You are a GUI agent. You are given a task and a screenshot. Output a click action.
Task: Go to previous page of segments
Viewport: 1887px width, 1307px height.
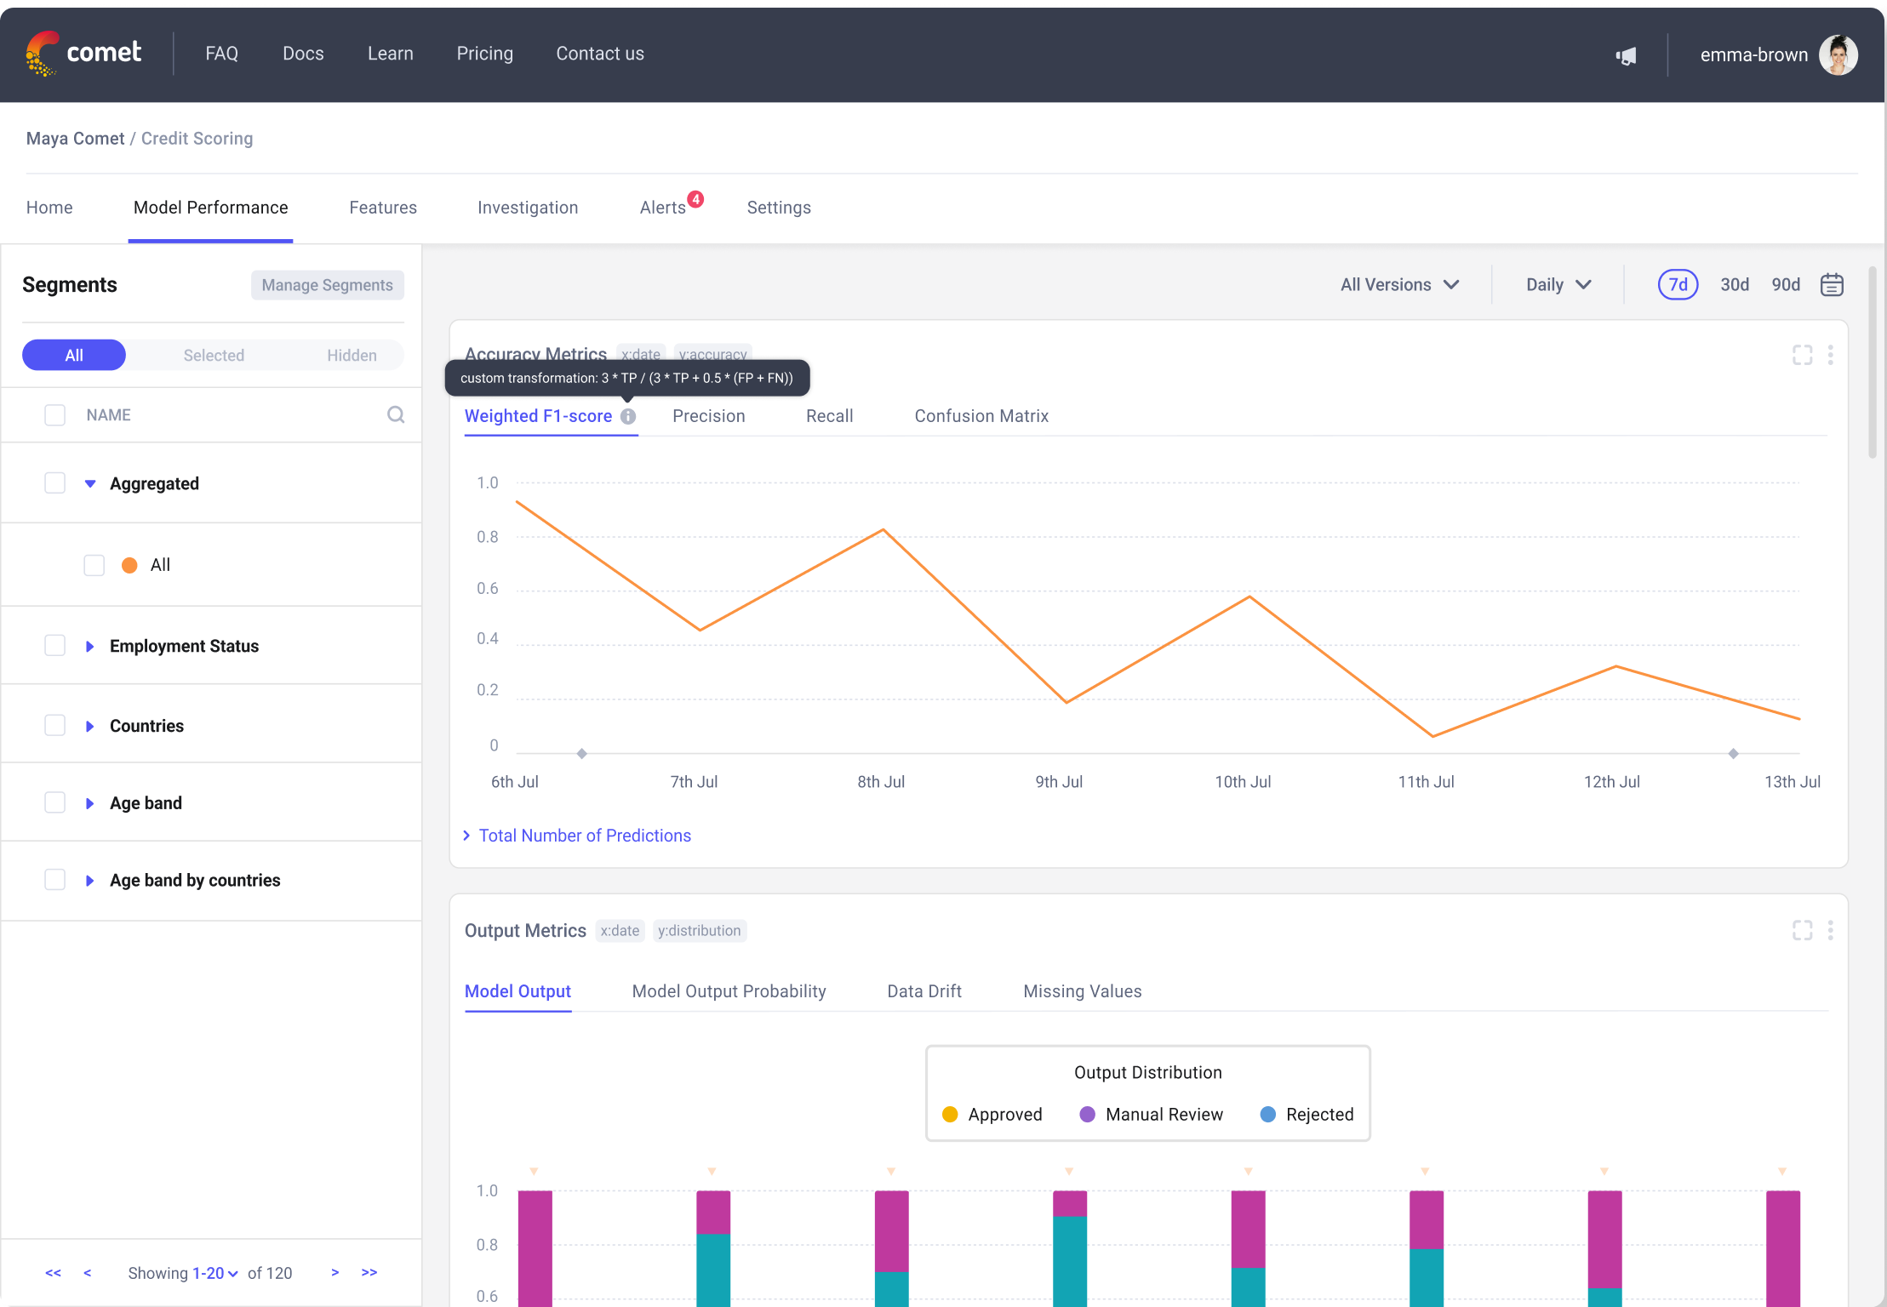click(87, 1273)
